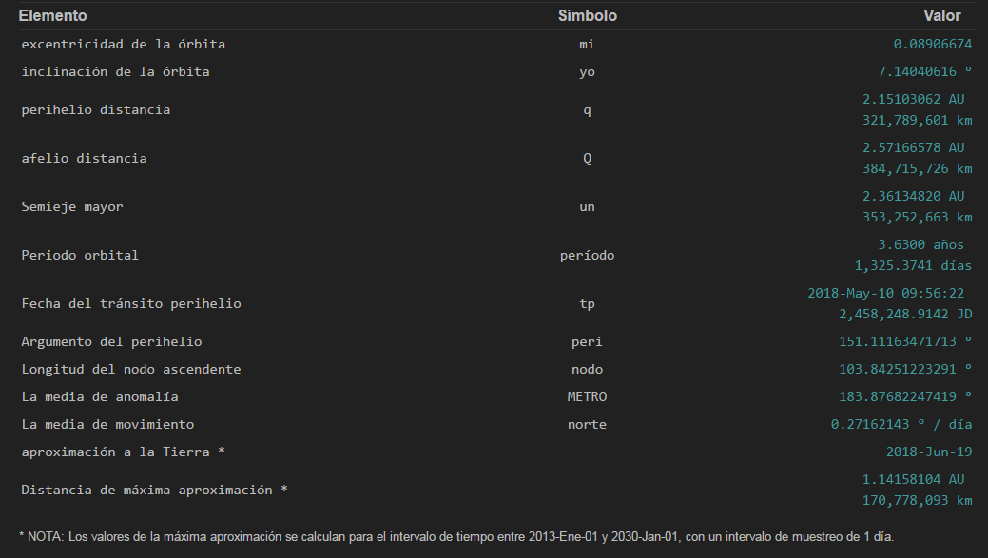Click the perihelion date 2018-May-10 09:56:22
988x558 pixels.
point(885,294)
